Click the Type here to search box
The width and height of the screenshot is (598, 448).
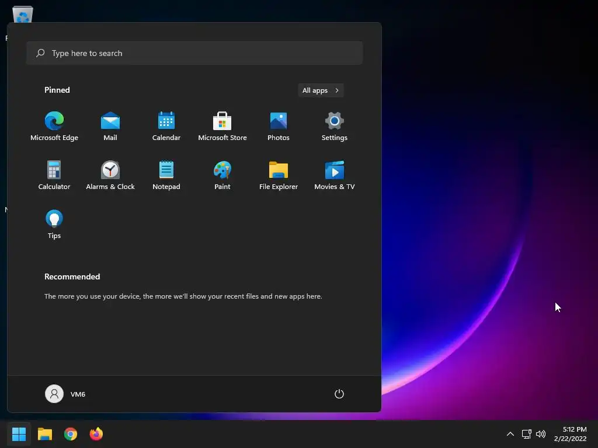click(x=194, y=53)
